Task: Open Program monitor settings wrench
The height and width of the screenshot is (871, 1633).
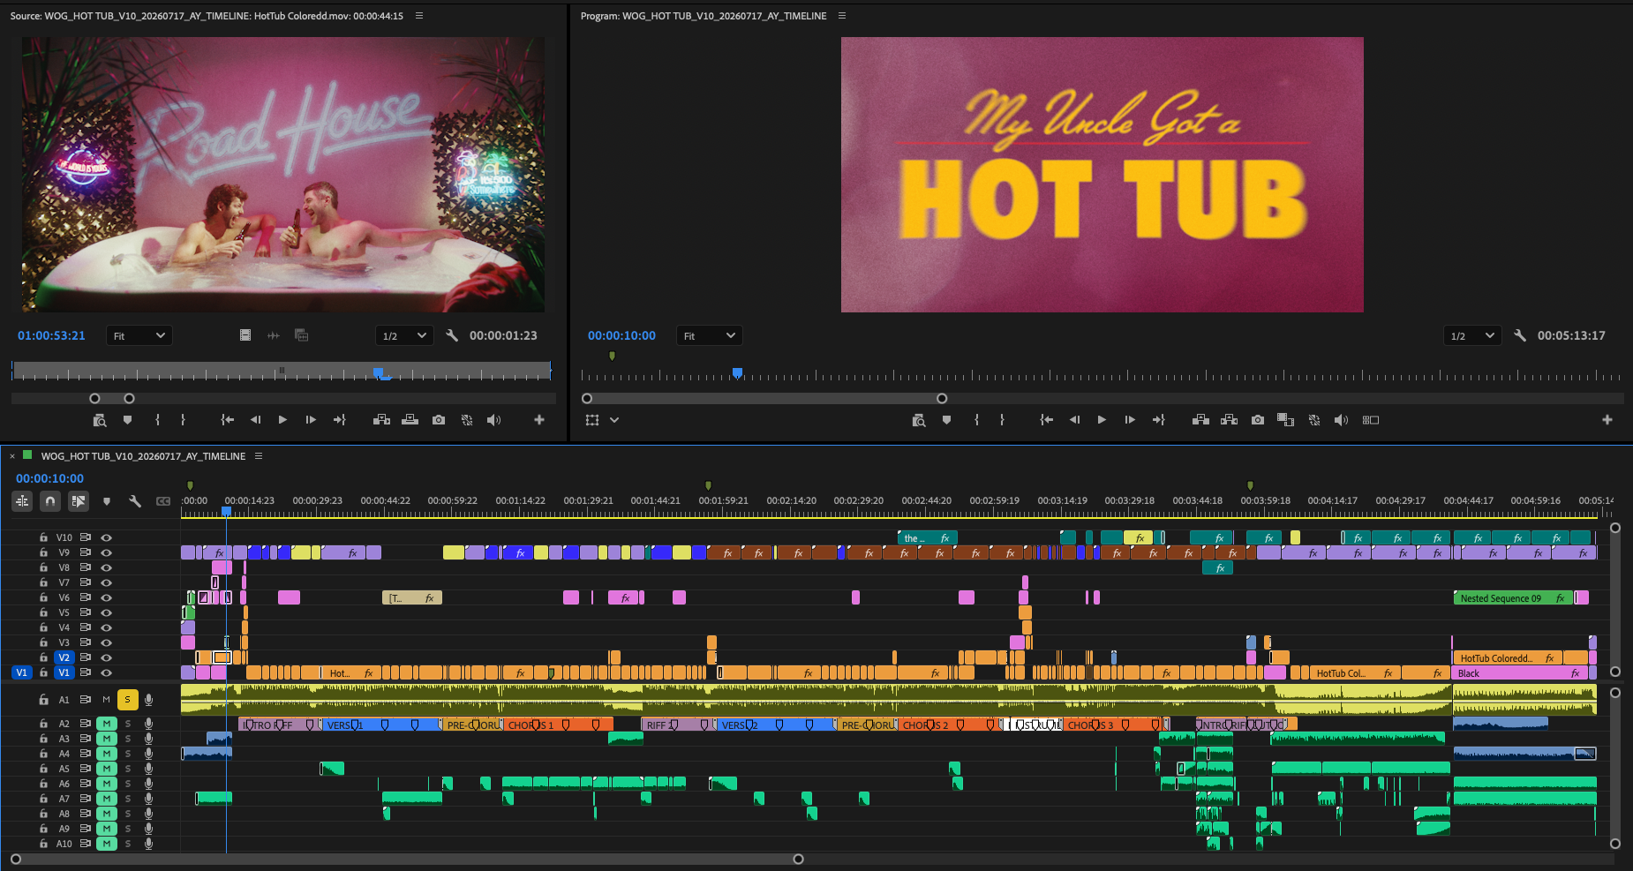Action: [x=1520, y=335]
